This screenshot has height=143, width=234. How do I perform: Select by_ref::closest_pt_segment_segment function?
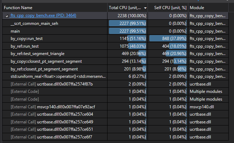[115, 69]
